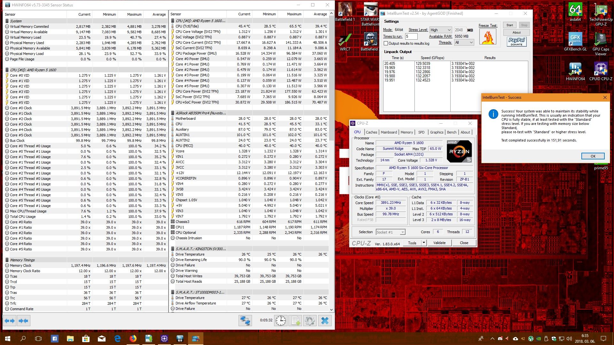Reset HWiNFO sensor timer clock icon
Viewport: 614px width, 345px height.
coord(281,321)
